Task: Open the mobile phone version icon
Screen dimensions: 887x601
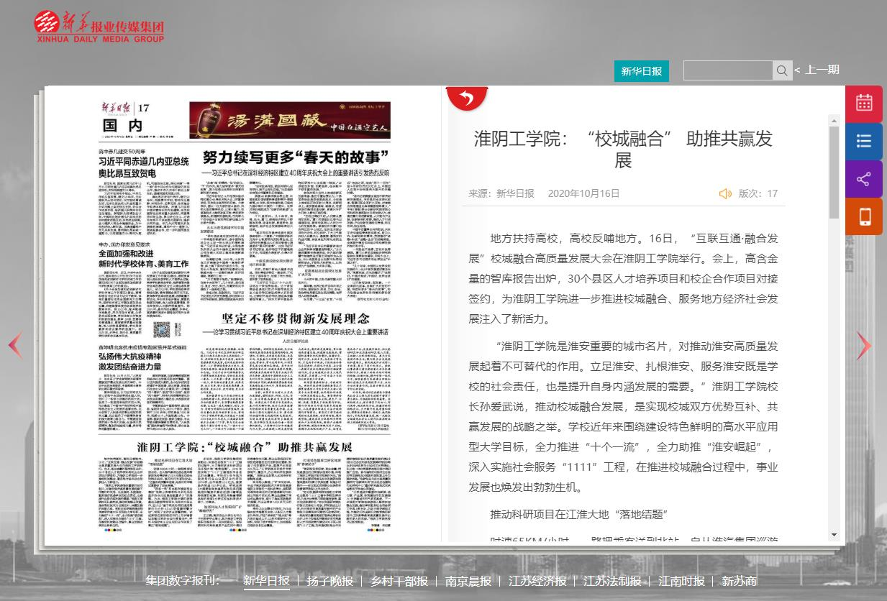Action: [x=863, y=216]
